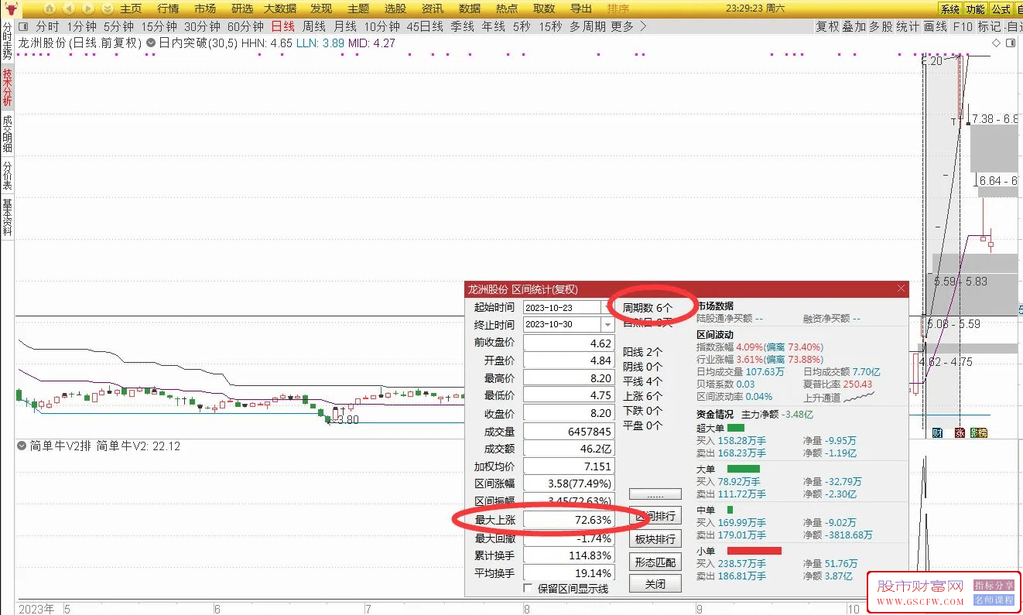Screen dimensions: 1023x615
Task: Open the 研选 menu
Action: (242, 9)
